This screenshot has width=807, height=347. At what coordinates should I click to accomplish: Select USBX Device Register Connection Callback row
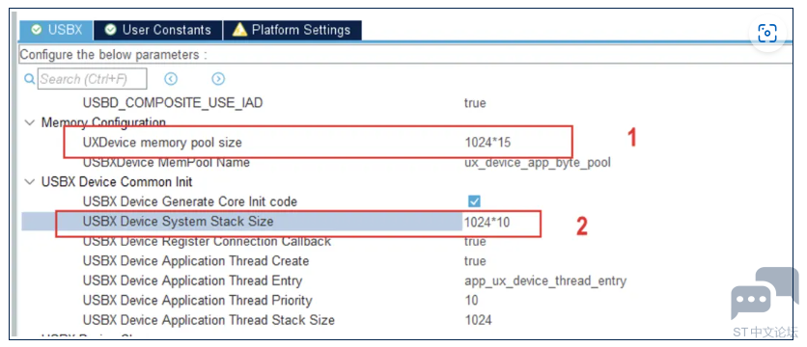tap(207, 241)
